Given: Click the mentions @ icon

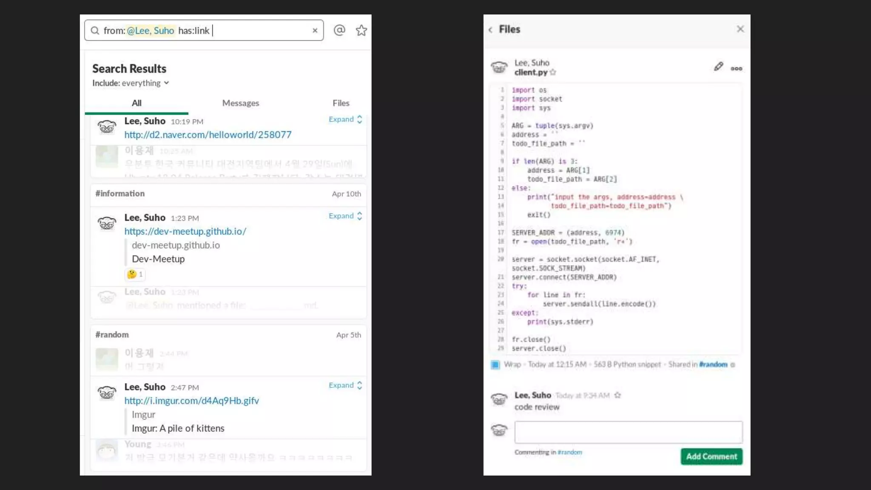Looking at the screenshot, I should pyautogui.click(x=339, y=30).
